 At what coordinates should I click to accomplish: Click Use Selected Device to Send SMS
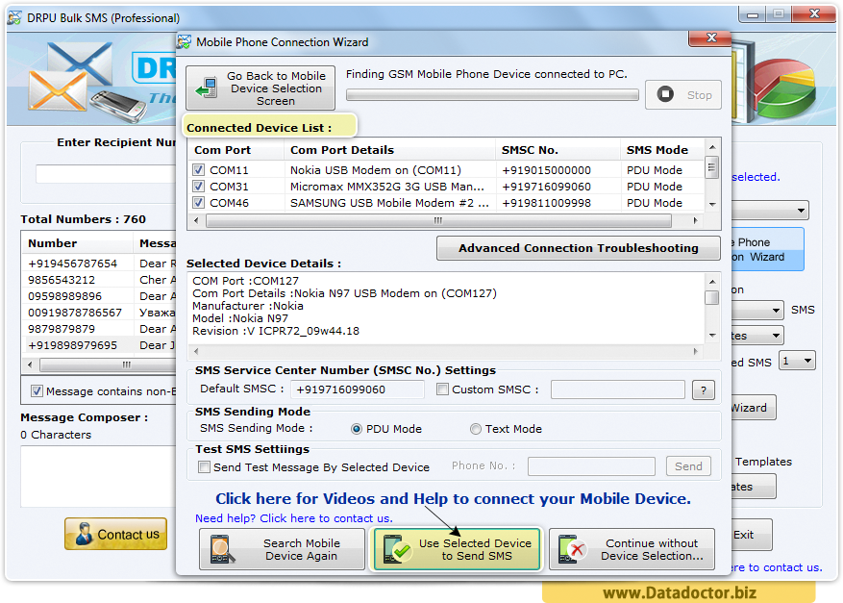click(x=457, y=549)
